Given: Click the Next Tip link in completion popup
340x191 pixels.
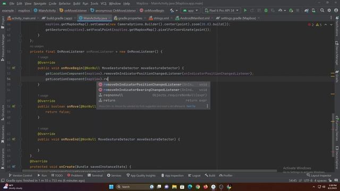Looking at the screenshot, I should click(x=191, y=106).
